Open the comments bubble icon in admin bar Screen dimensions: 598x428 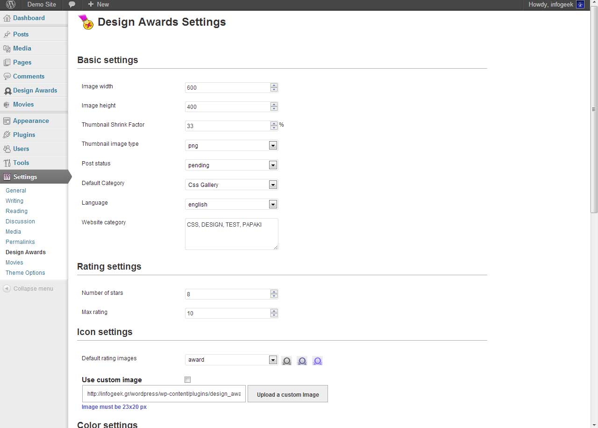pos(72,5)
